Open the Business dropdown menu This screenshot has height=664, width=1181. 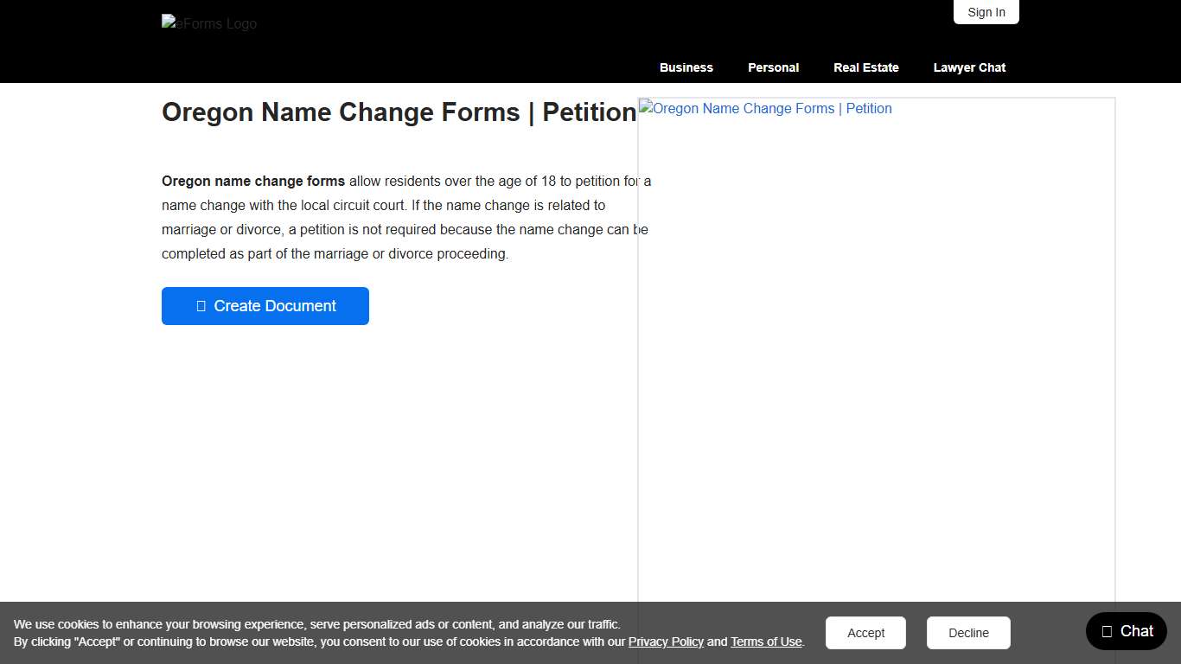[x=686, y=67]
